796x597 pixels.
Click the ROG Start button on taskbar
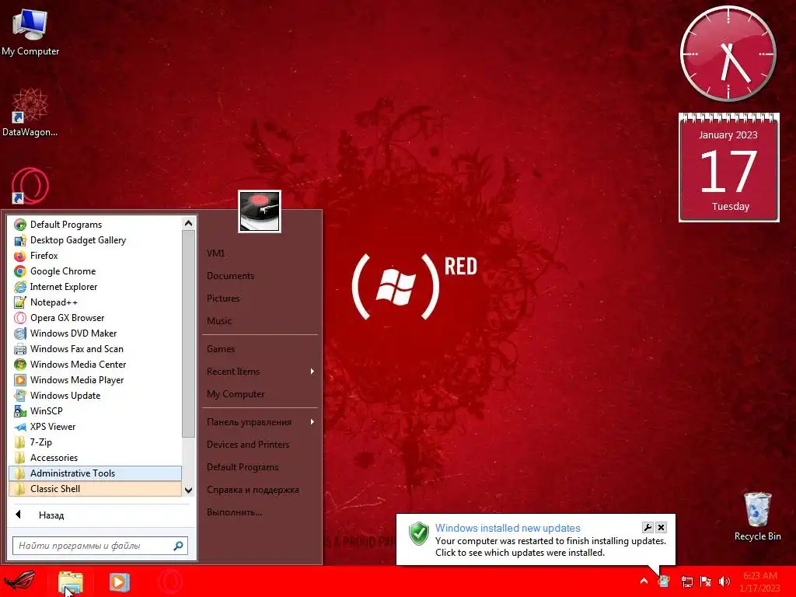(x=19, y=581)
